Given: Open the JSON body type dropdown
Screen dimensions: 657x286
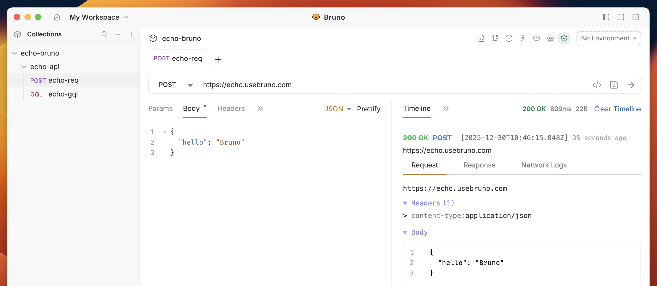Looking at the screenshot, I should pos(338,109).
